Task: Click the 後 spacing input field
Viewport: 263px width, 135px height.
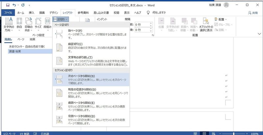Action: click(142, 30)
